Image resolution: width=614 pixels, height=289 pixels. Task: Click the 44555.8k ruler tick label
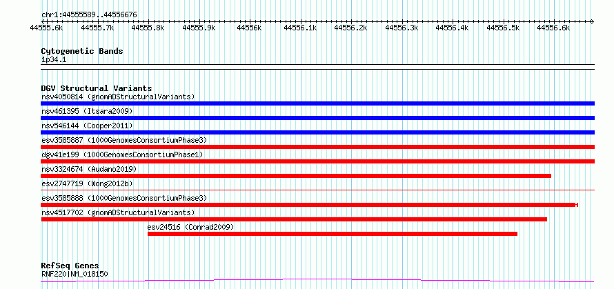pyautogui.click(x=148, y=28)
